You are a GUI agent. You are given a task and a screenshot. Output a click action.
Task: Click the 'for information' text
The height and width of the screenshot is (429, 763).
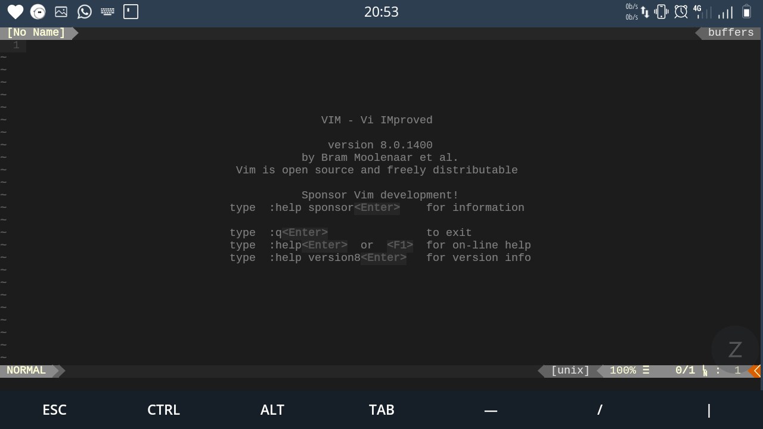(x=475, y=208)
